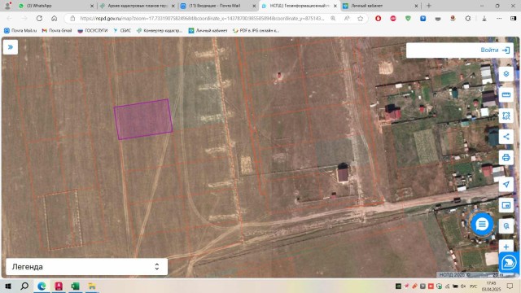Open the Windows Start menu
This screenshot has width=521, height=293.
point(8,286)
